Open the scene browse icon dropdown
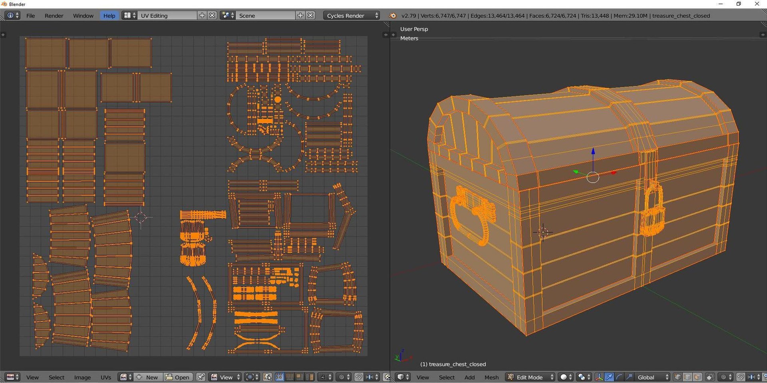Screen dimensions: 767x383 point(228,16)
